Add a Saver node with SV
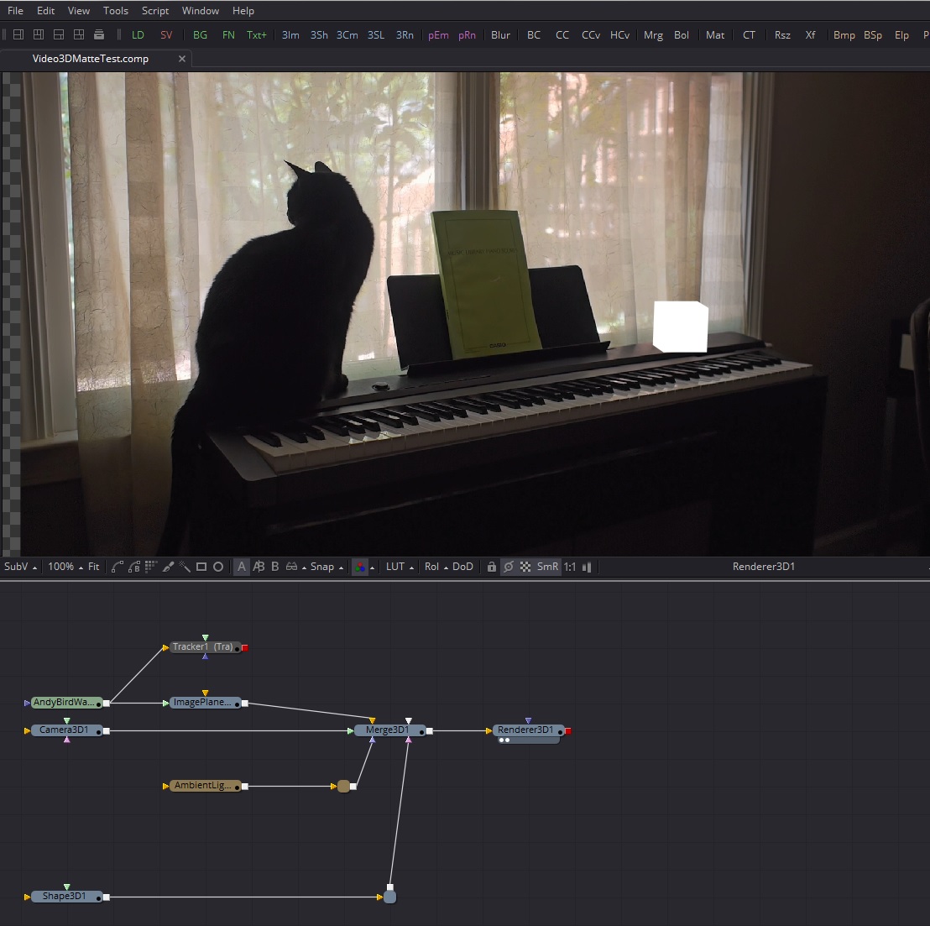This screenshot has width=930, height=926. coord(166,35)
